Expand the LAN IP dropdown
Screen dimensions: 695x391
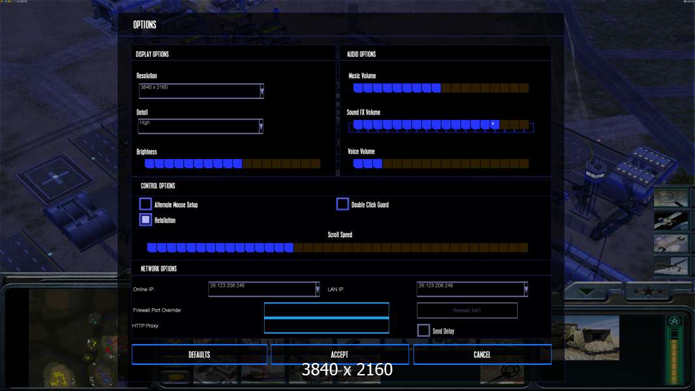click(525, 289)
